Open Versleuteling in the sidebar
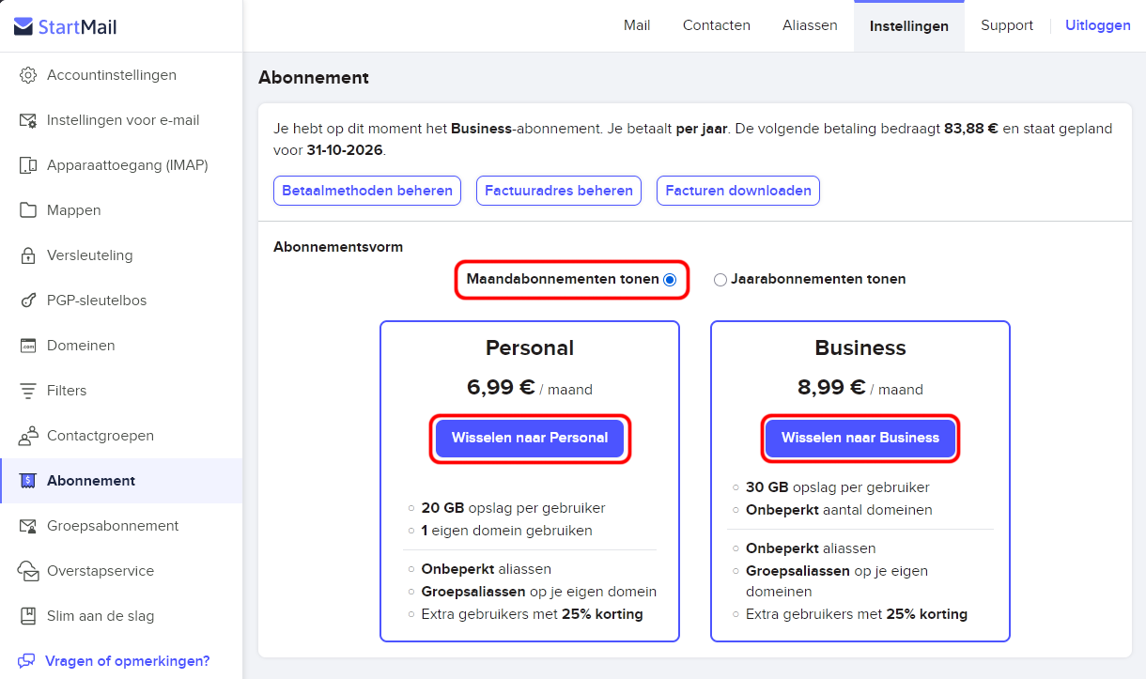 121,255
